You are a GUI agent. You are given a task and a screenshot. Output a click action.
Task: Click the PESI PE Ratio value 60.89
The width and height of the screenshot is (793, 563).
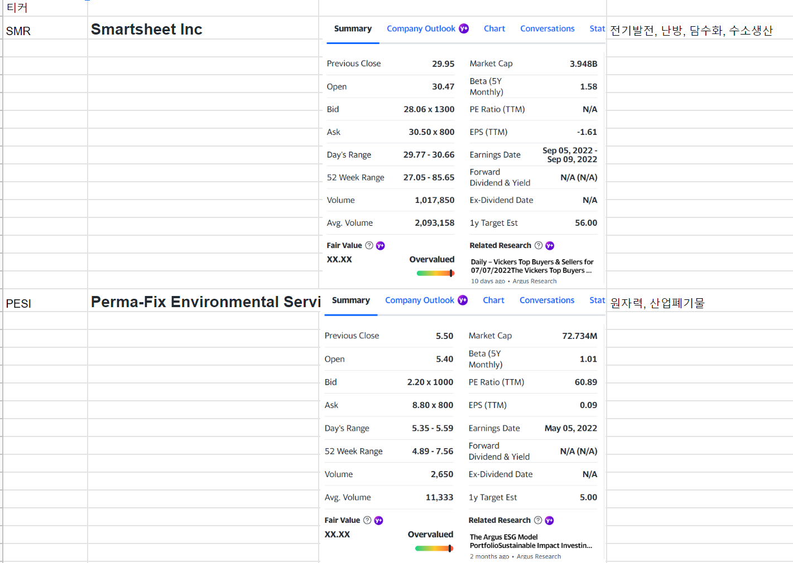click(x=586, y=382)
